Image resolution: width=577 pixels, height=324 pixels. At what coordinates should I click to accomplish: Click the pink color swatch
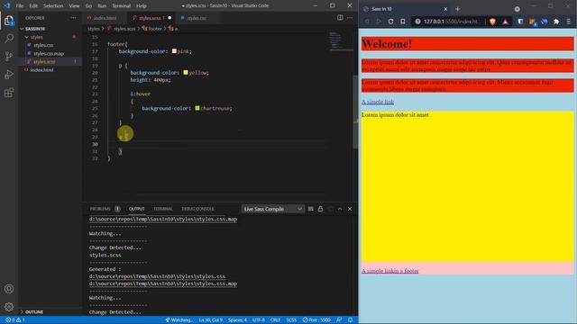pyautogui.click(x=174, y=51)
